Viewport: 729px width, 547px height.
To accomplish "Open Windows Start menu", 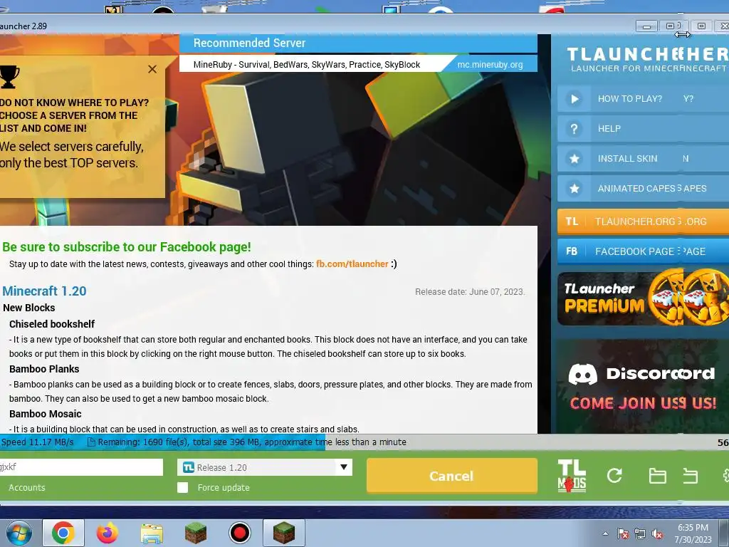I will tap(19, 533).
